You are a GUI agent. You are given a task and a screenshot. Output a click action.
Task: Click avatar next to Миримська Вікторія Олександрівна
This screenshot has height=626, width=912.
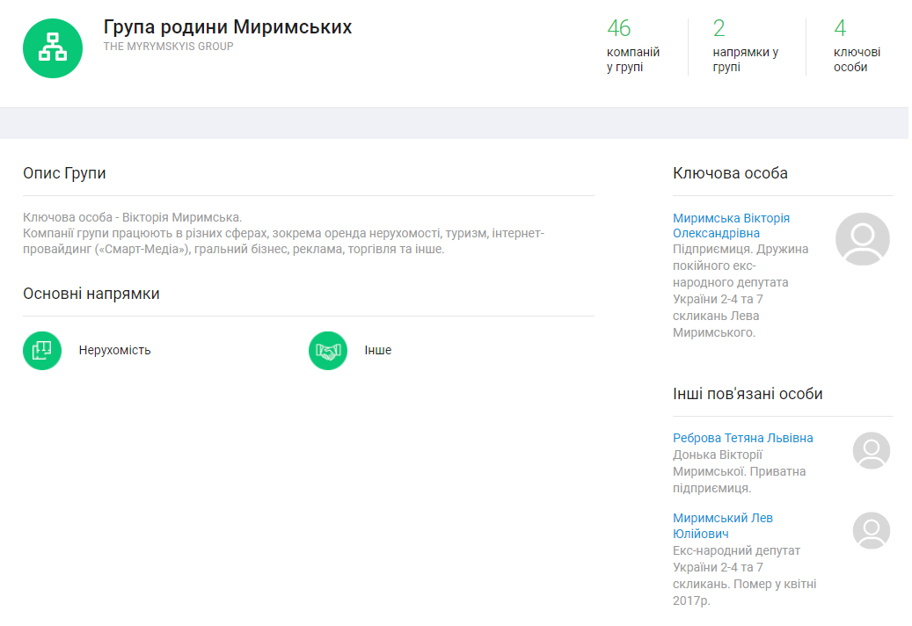(x=862, y=238)
